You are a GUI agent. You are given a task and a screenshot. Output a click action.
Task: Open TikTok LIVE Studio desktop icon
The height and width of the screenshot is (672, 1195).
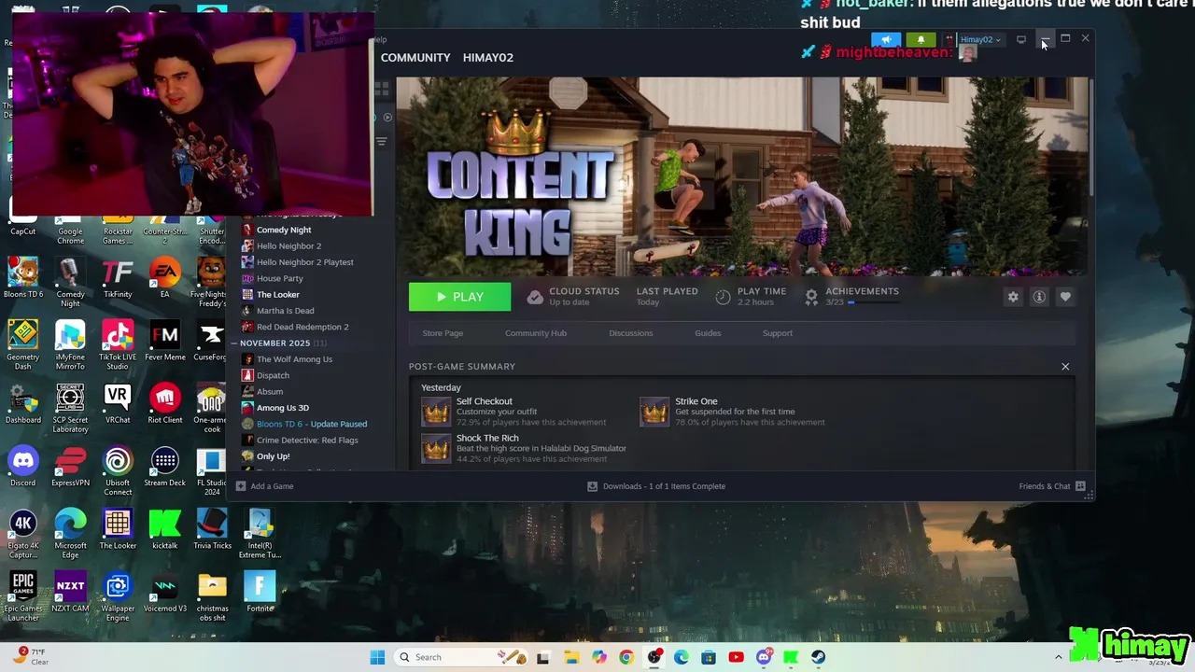118,344
